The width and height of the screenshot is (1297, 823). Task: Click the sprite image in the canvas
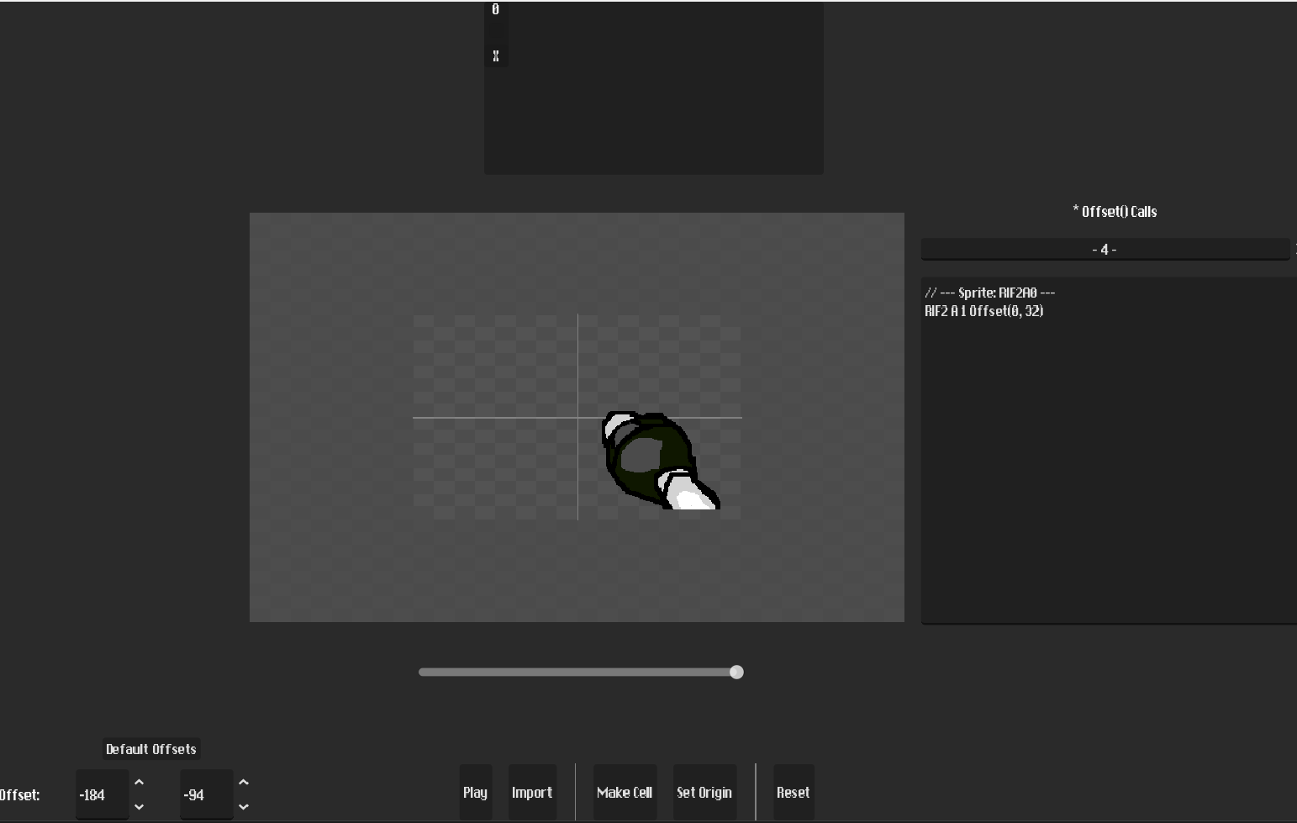click(x=656, y=458)
